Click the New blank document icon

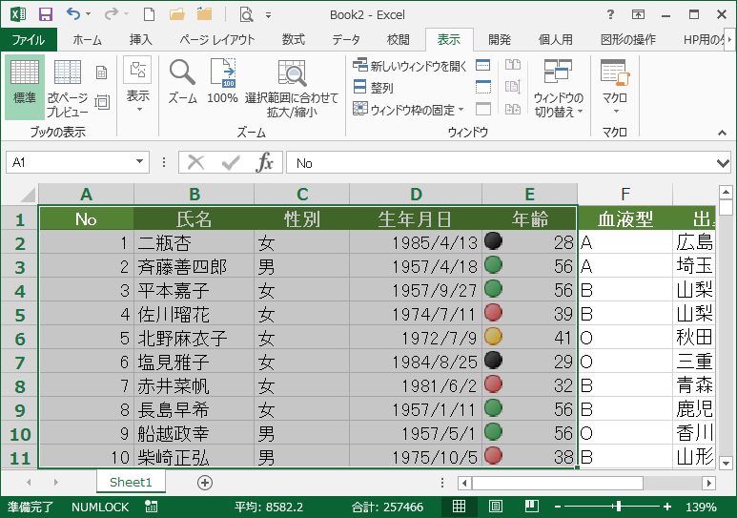(x=149, y=14)
